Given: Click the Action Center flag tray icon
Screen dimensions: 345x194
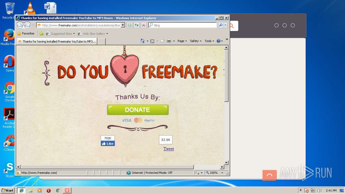Looking at the screenshot, I should 306,190.
